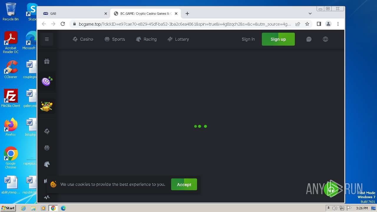Open the Action Center flag icon
This screenshot has width=377, height=212.
[349, 208]
